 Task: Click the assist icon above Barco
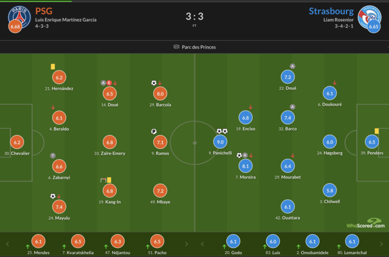pyautogui.click(x=292, y=107)
